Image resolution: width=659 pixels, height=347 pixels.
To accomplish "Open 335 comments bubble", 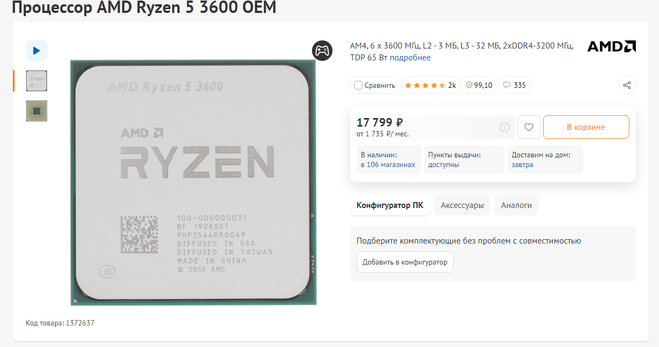I will pos(514,85).
